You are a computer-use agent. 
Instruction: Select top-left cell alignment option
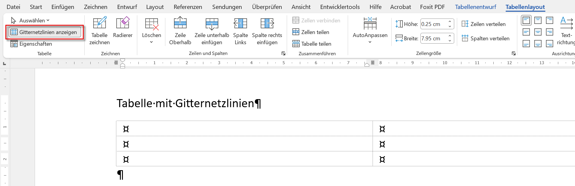[526, 20]
